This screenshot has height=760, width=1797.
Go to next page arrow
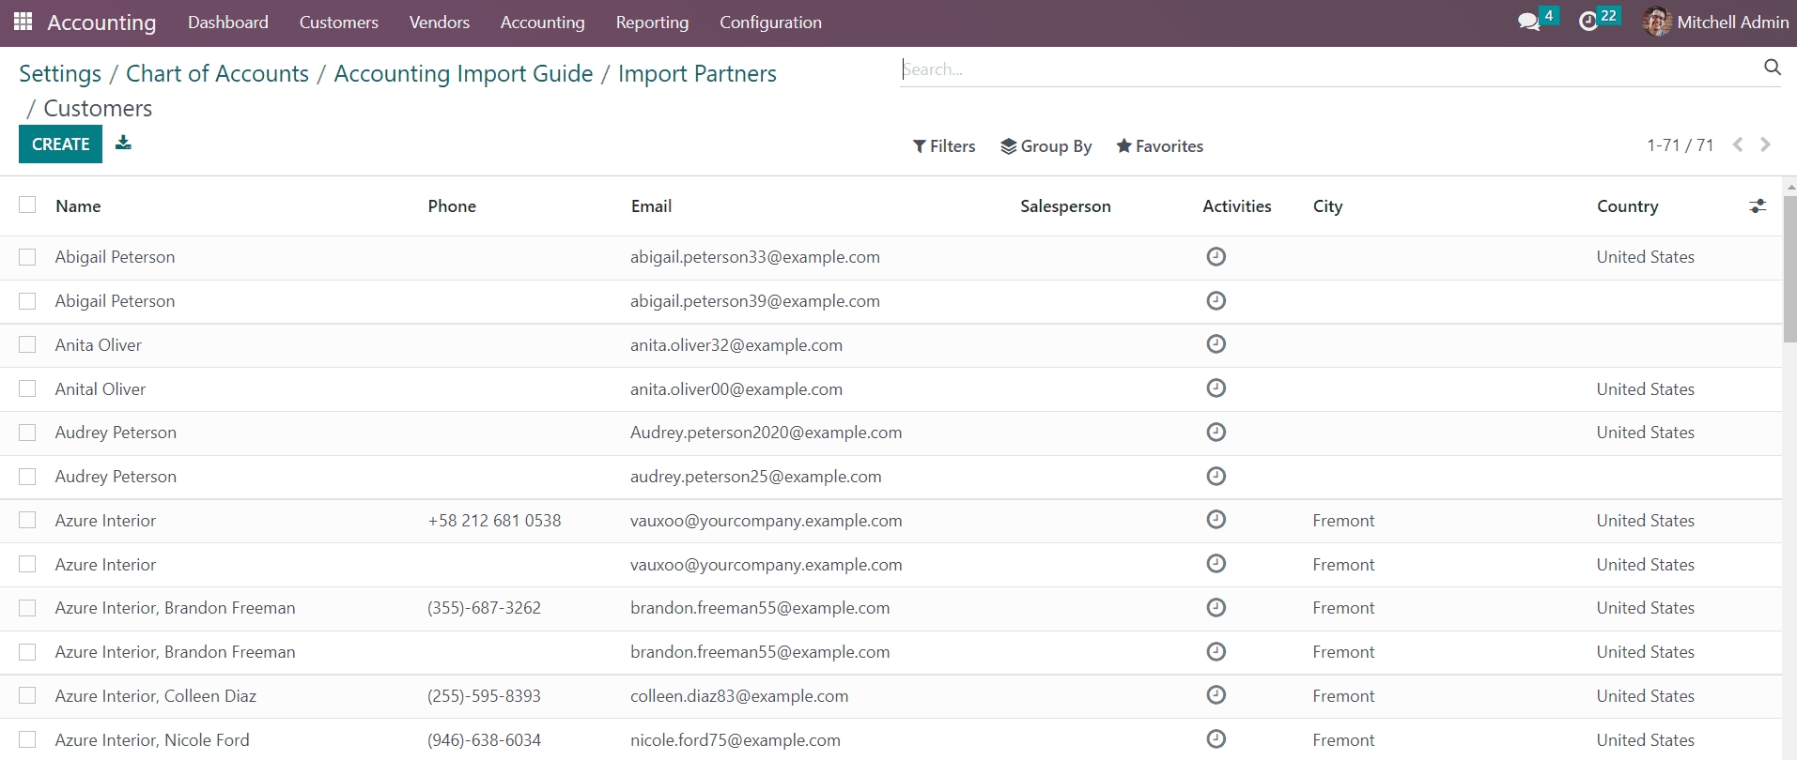1765,144
